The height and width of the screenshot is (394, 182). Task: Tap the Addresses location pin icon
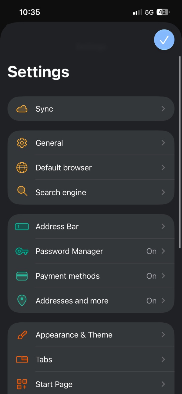pos(22,301)
